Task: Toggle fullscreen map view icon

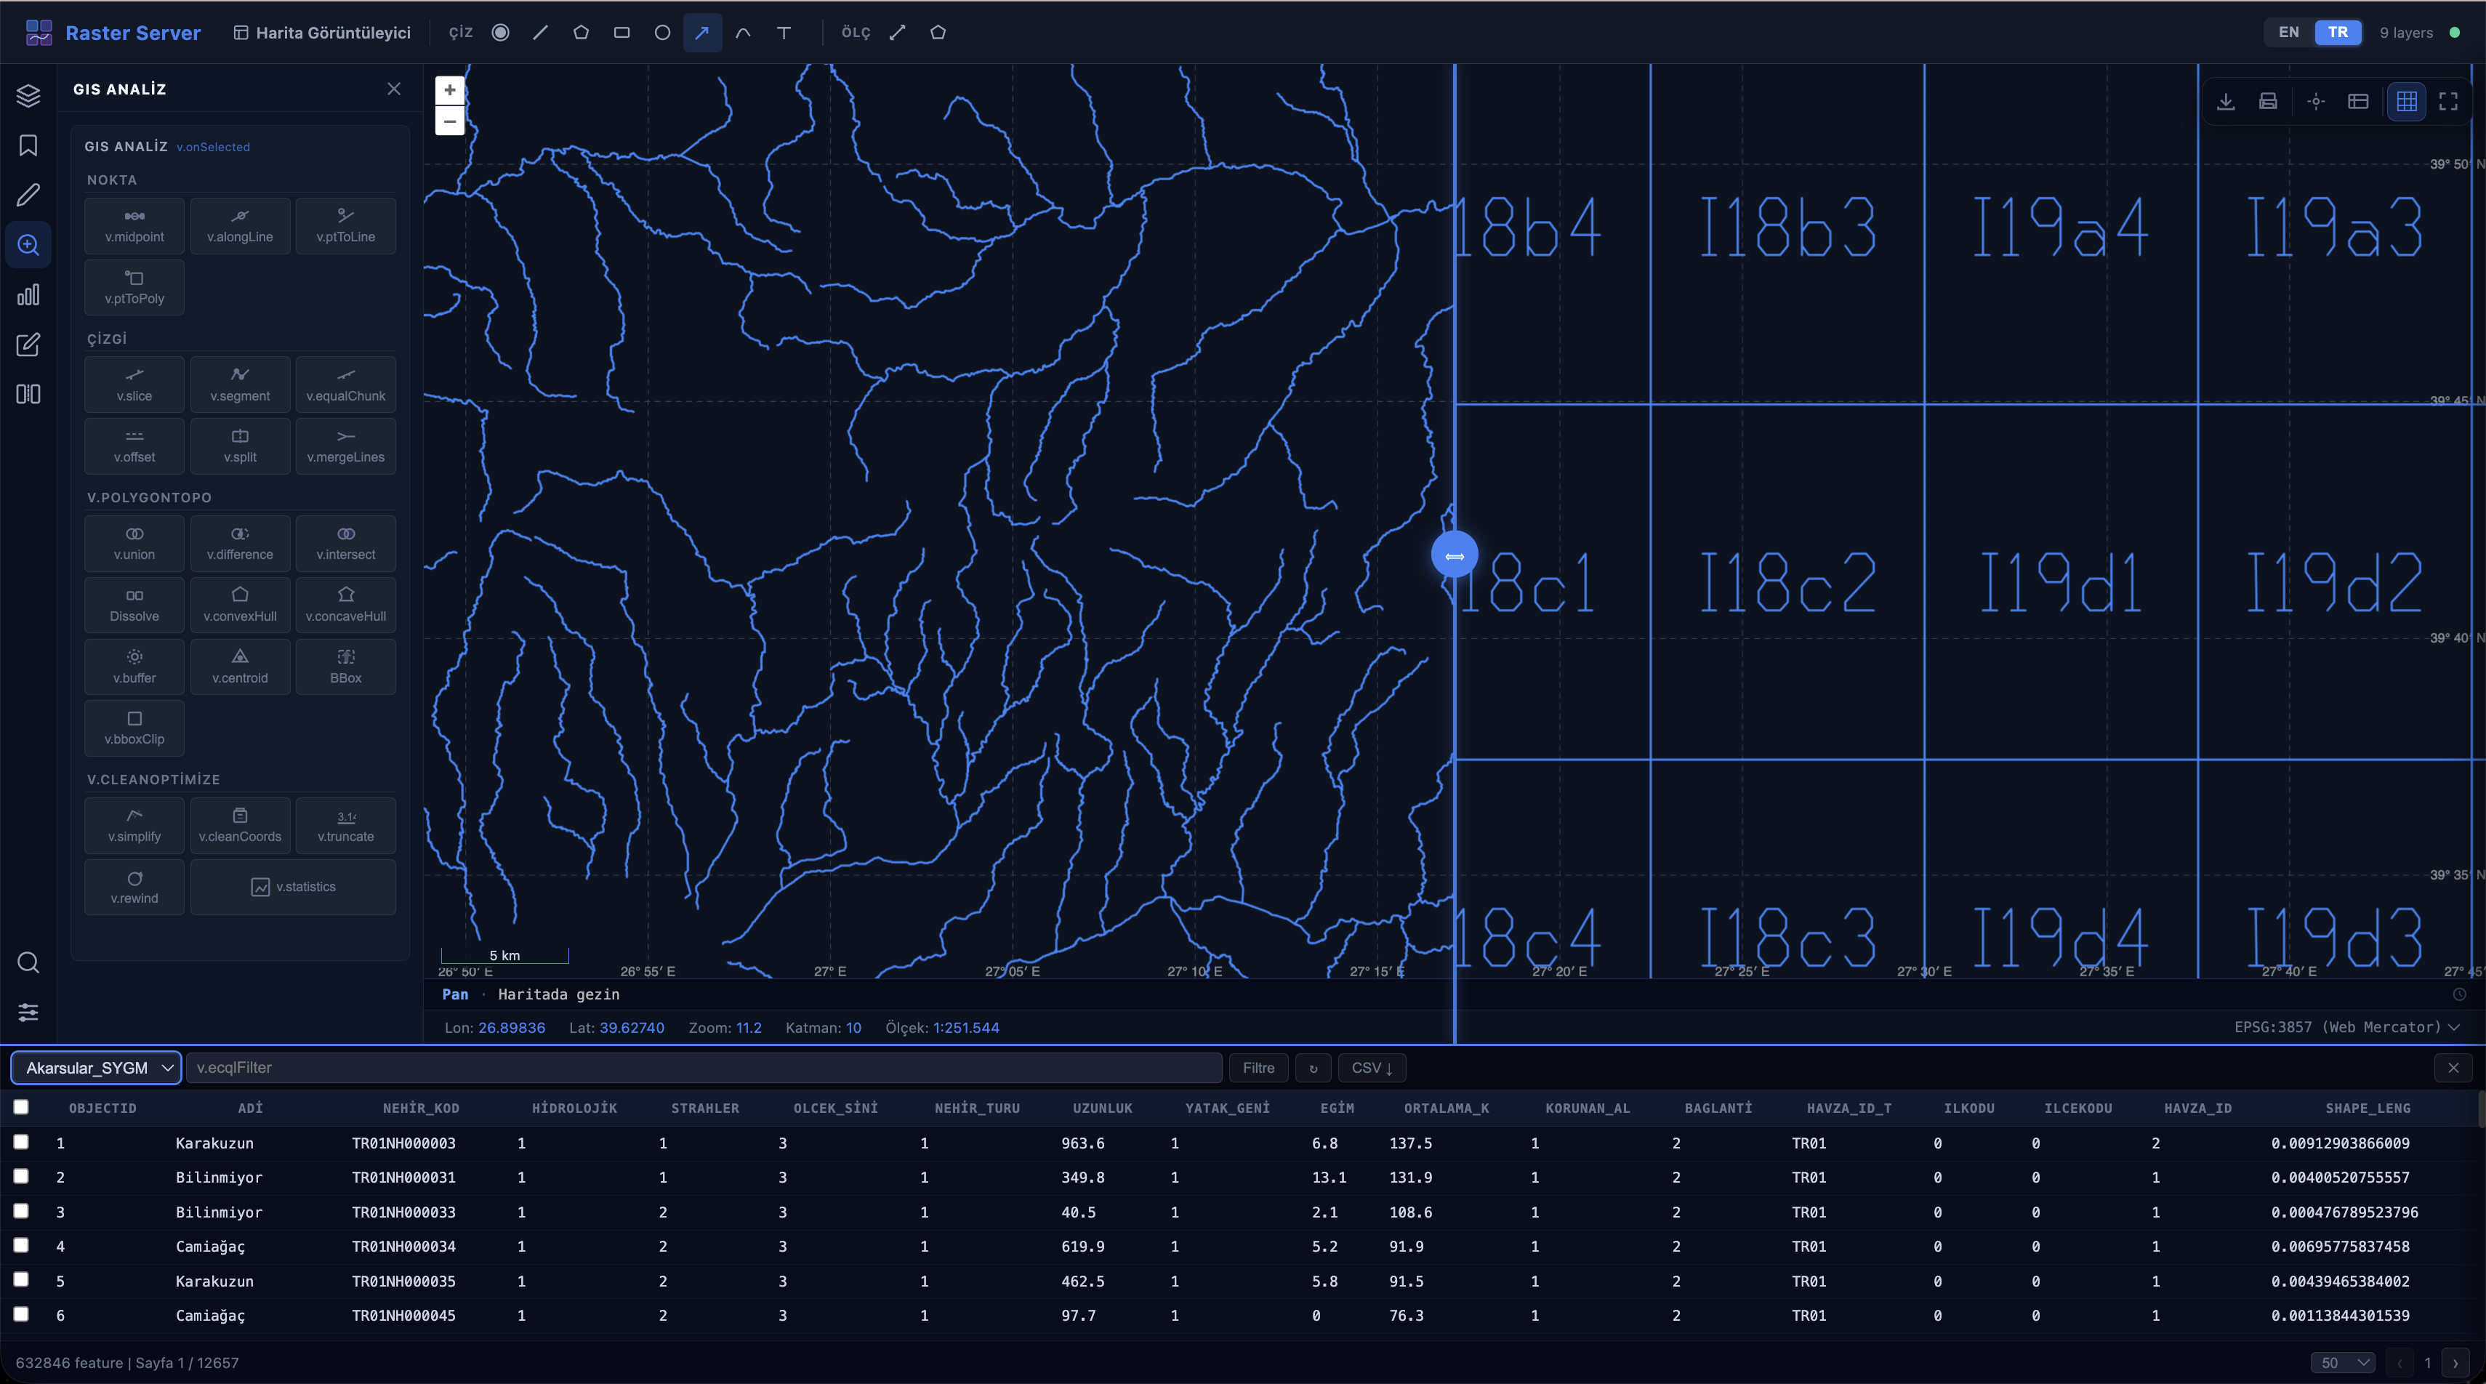Action: (2448, 101)
